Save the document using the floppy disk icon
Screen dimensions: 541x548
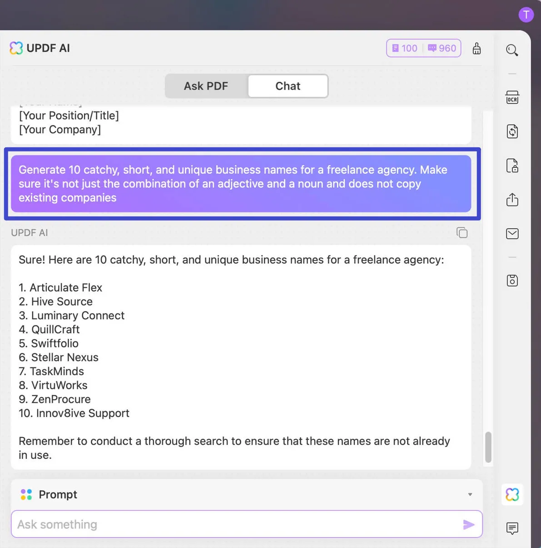tap(512, 281)
